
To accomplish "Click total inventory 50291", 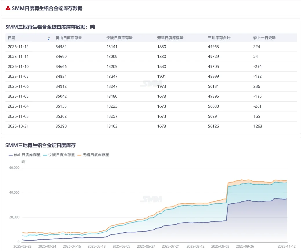I will pyautogui.click(x=213, y=116).
